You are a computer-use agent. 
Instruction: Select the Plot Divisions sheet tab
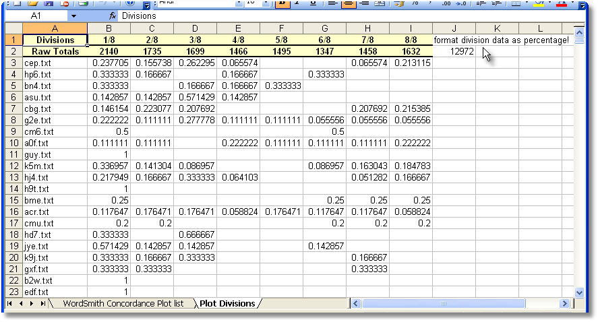click(227, 304)
